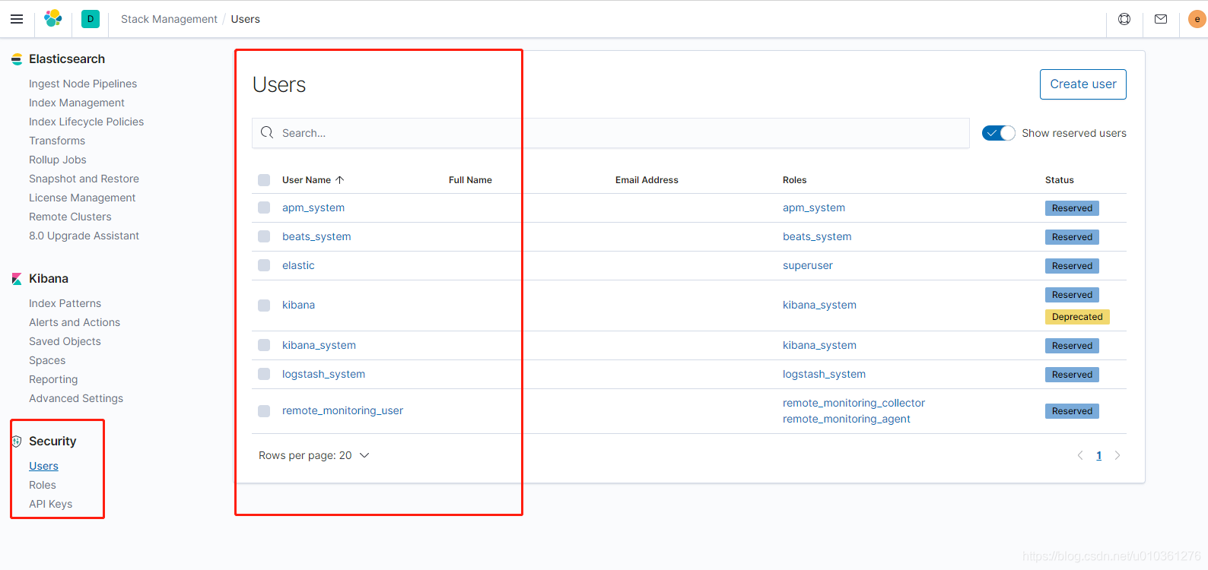Viewport: 1208px width, 570px height.
Task: Open the beats_system user link
Action: point(316,236)
